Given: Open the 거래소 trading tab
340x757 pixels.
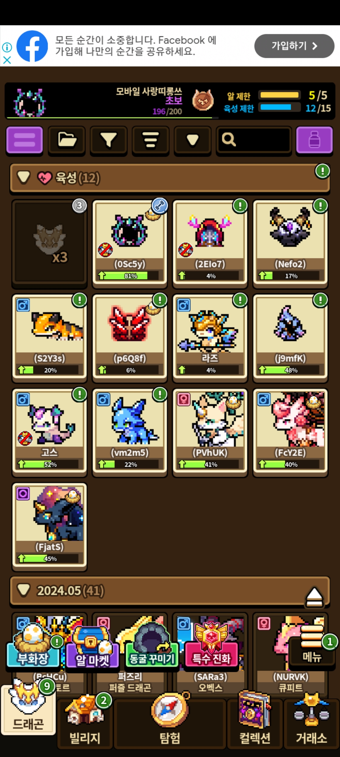Looking at the screenshot, I should click(x=312, y=722).
